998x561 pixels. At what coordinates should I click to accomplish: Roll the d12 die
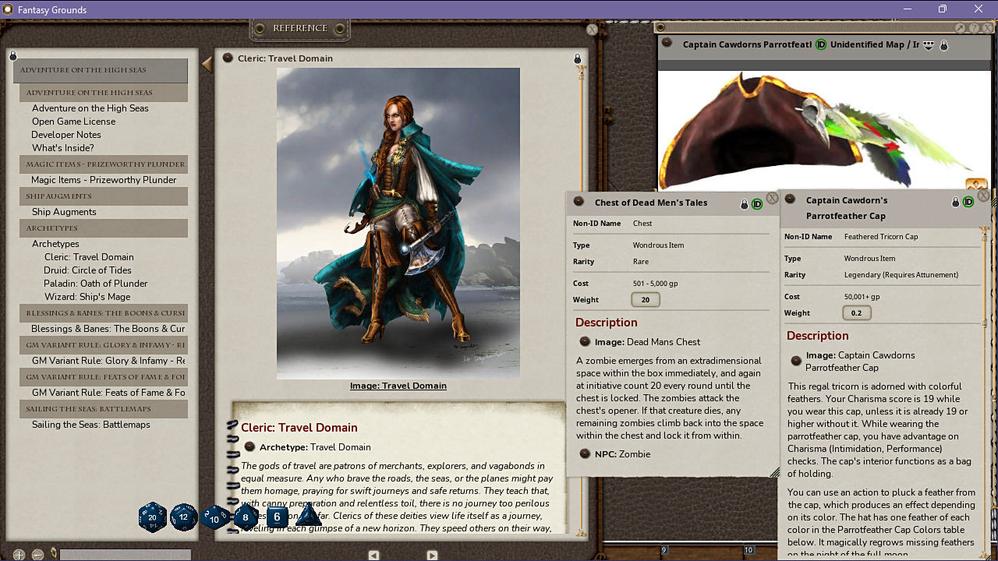tap(184, 517)
